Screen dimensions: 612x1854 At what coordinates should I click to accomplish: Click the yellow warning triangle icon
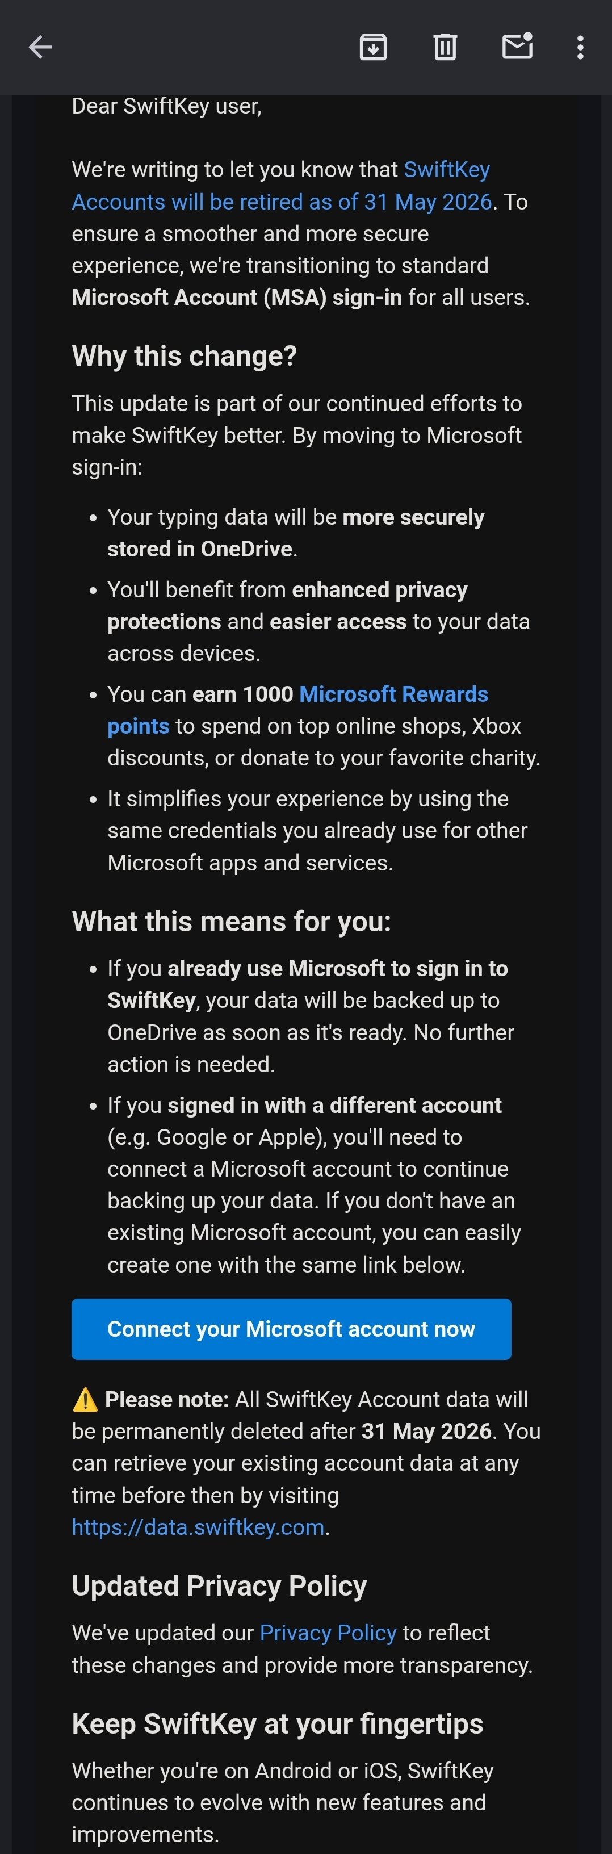pos(85,1400)
